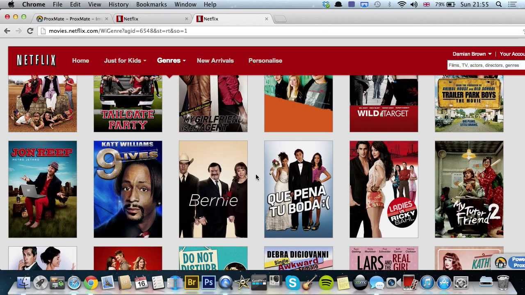Viewport: 525px width, 295px height.
Task: Open Notification Center list icon
Action: click(512, 5)
